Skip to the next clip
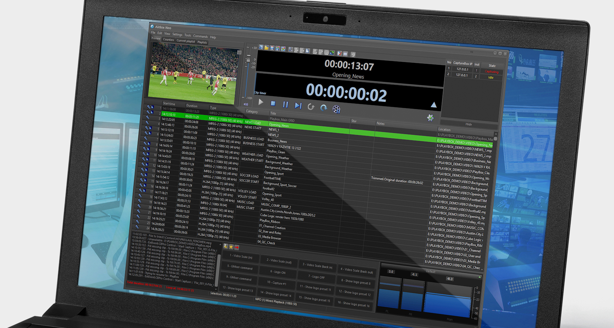Image resolution: width=614 pixels, height=328 pixels. point(298,106)
